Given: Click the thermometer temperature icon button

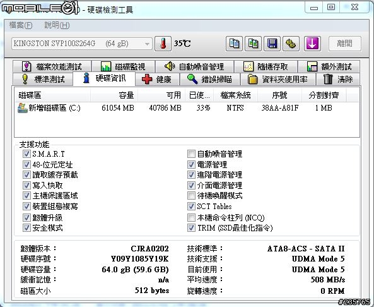Looking at the screenshot, I should click(x=163, y=44).
